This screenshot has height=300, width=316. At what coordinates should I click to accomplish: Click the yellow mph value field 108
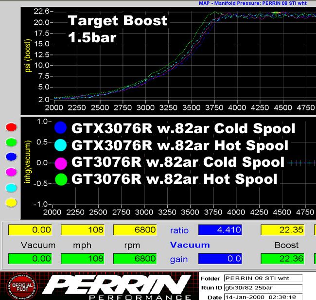83,230
